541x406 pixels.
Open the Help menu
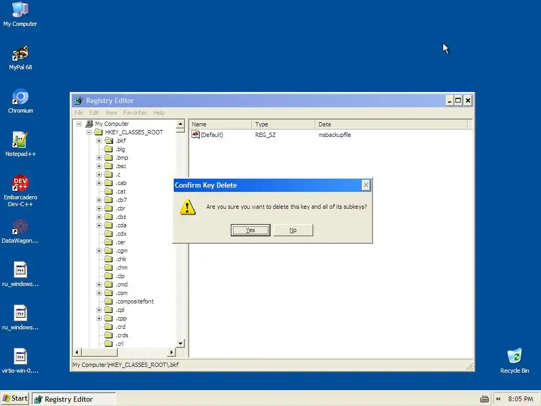158,113
